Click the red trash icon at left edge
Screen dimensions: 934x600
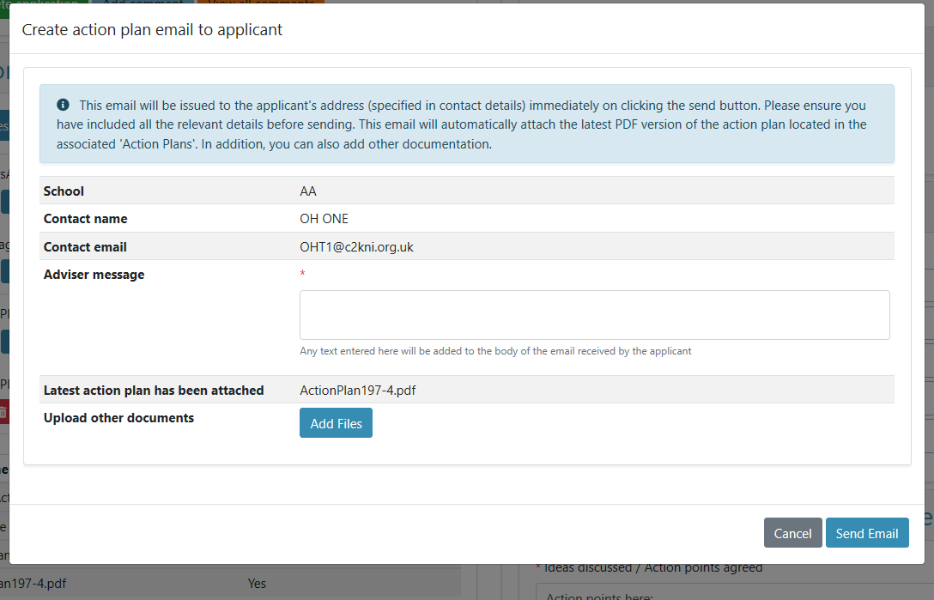tap(3, 413)
